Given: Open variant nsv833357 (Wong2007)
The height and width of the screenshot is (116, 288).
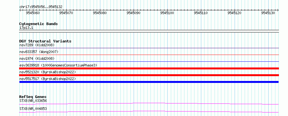Looking at the screenshot, I should click(x=39, y=52).
